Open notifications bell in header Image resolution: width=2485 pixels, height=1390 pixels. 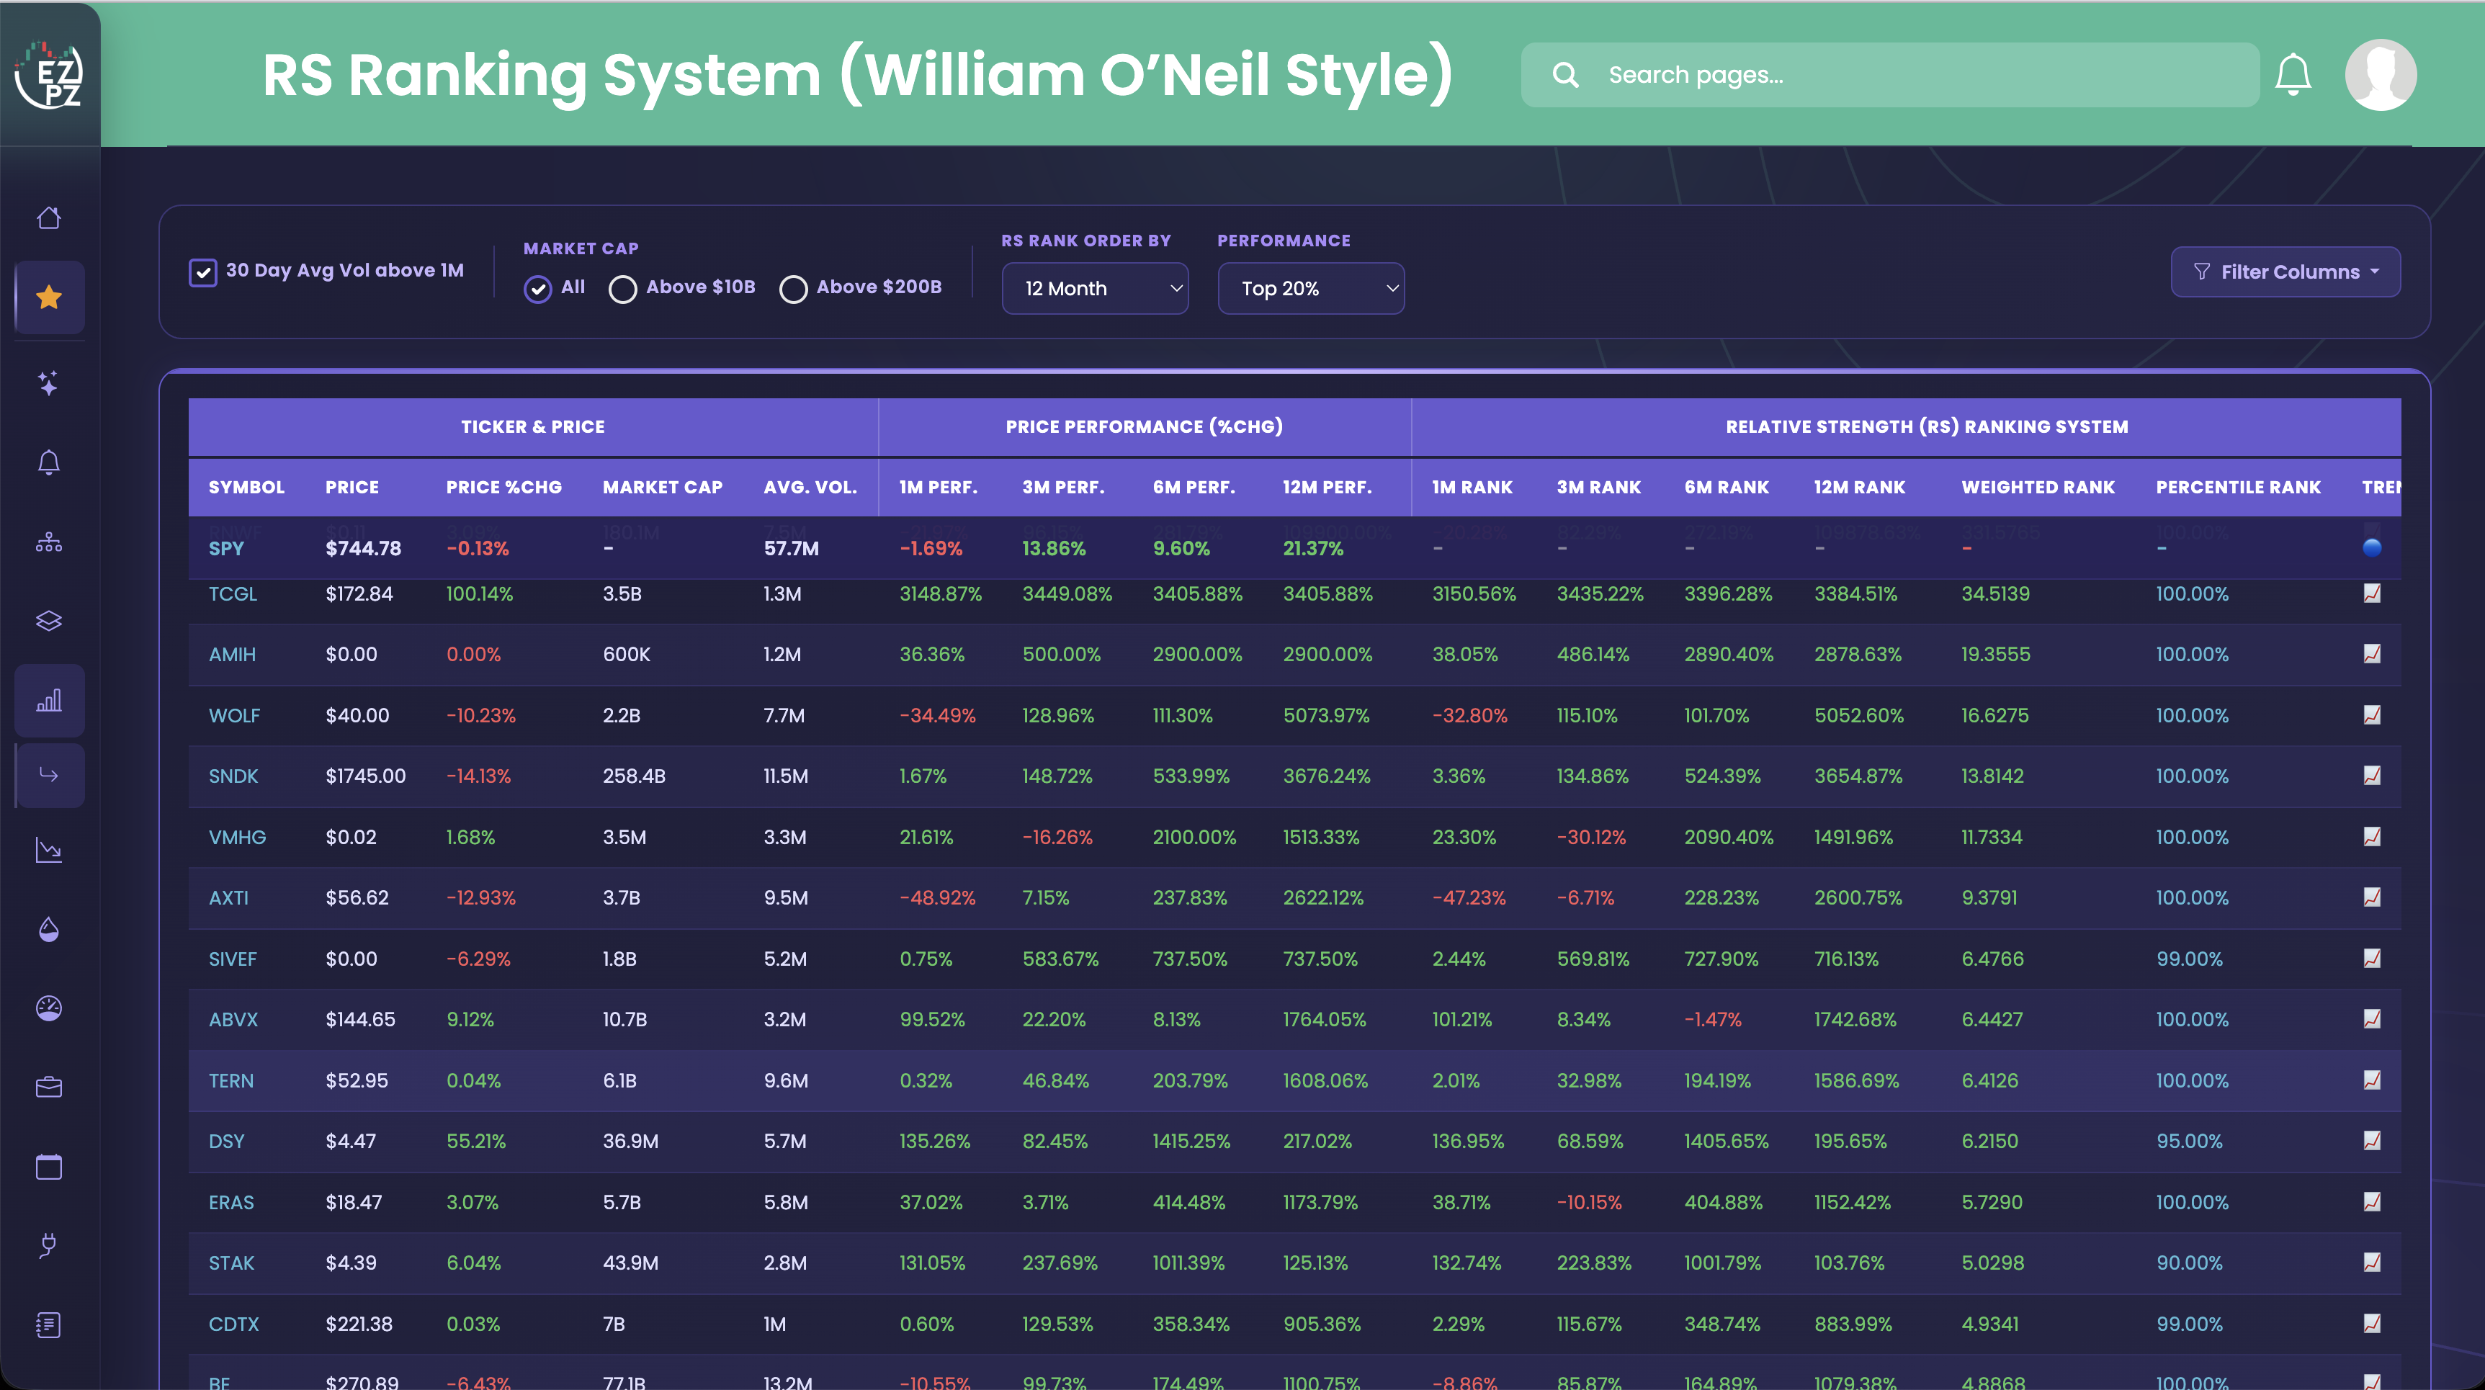click(x=2293, y=75)
